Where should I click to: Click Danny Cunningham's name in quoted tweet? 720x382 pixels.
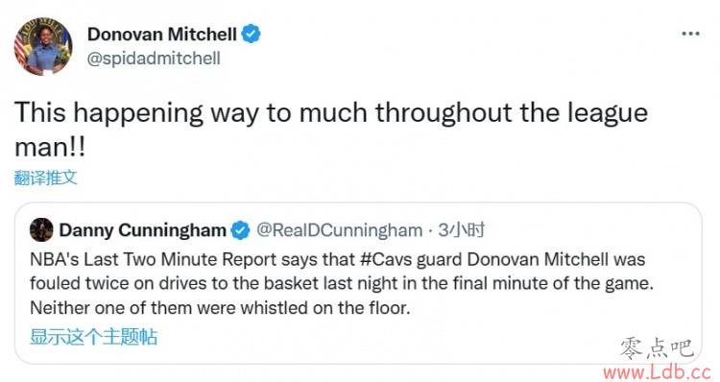pyautogui.click(x=142, y=230)
